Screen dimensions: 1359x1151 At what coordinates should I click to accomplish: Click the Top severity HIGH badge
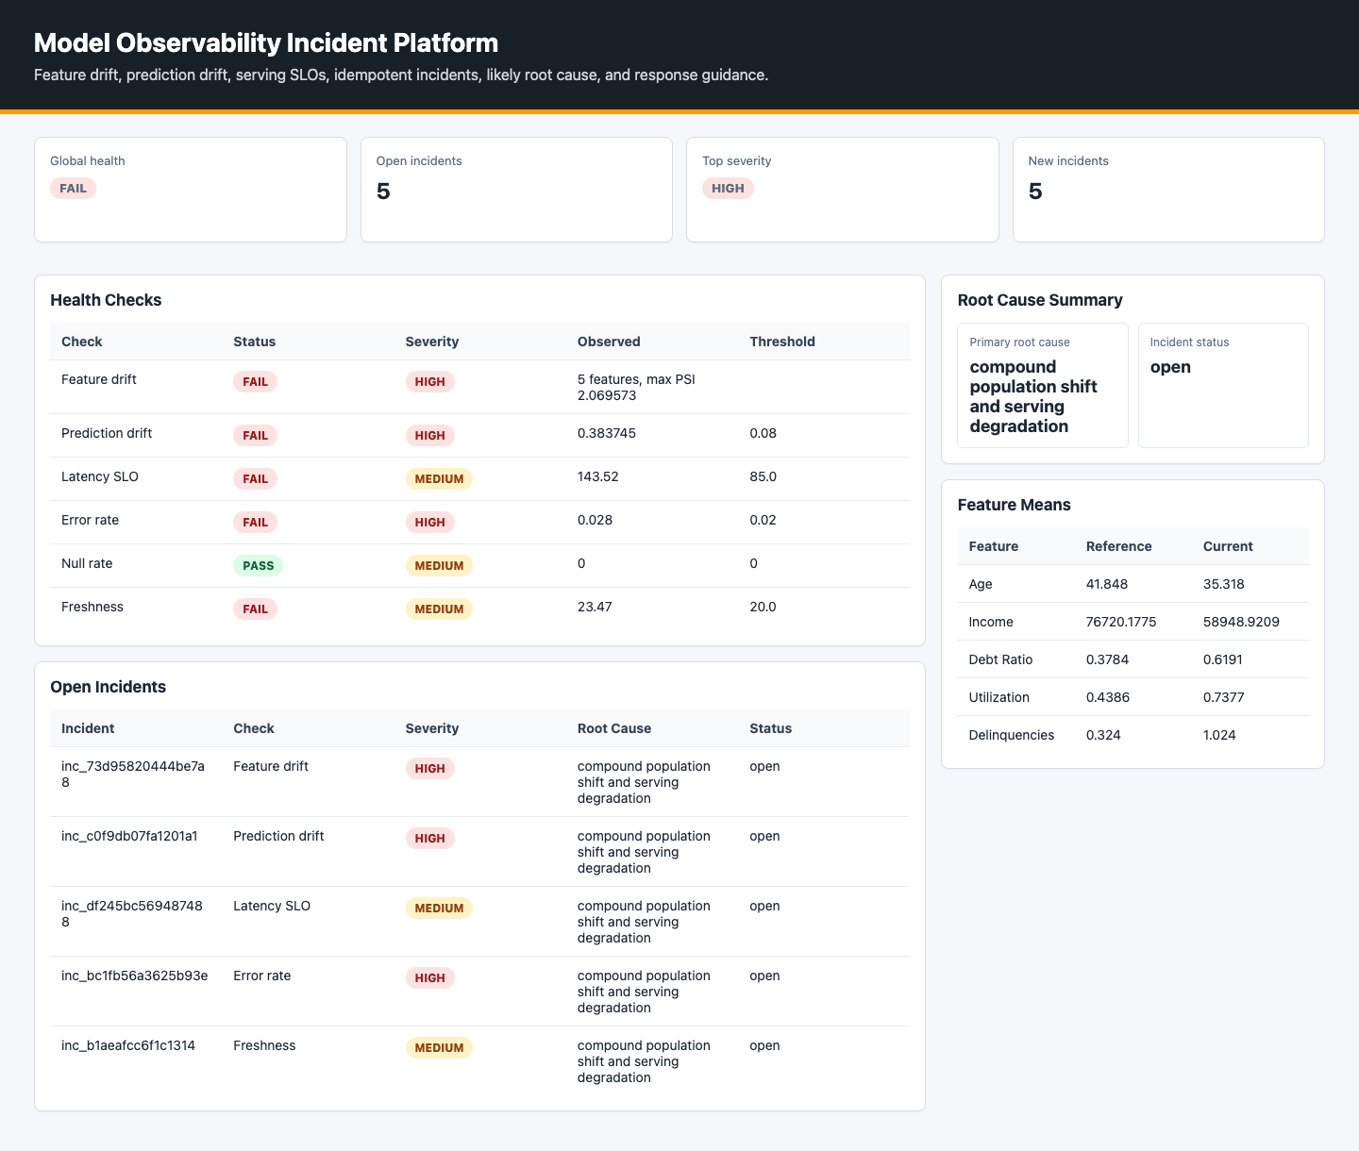[728, 189]
